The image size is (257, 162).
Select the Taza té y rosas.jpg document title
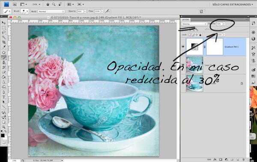[x=96, y=17]
